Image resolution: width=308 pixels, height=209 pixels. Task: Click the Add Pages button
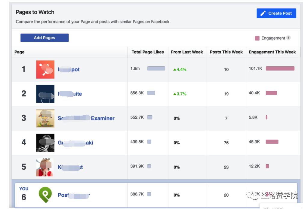pyautogui.click(x=45, y=38)
